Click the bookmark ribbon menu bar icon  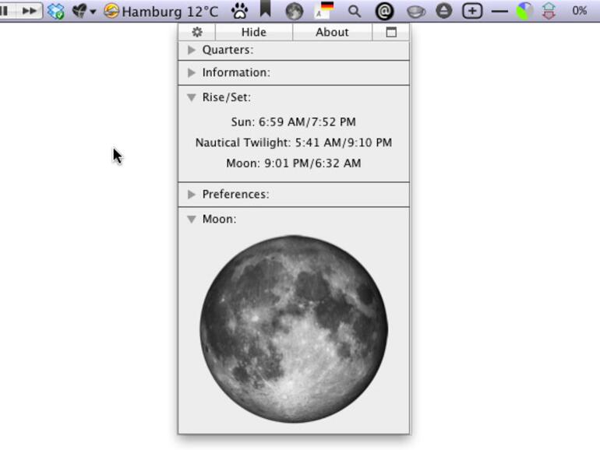click(265, 9)
